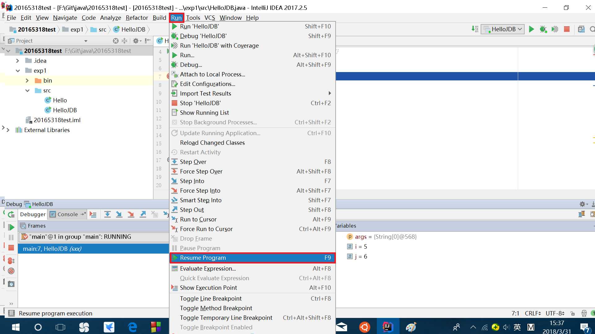
Task: Collapse the 20165318test root node
Action: tap(8, 51)
